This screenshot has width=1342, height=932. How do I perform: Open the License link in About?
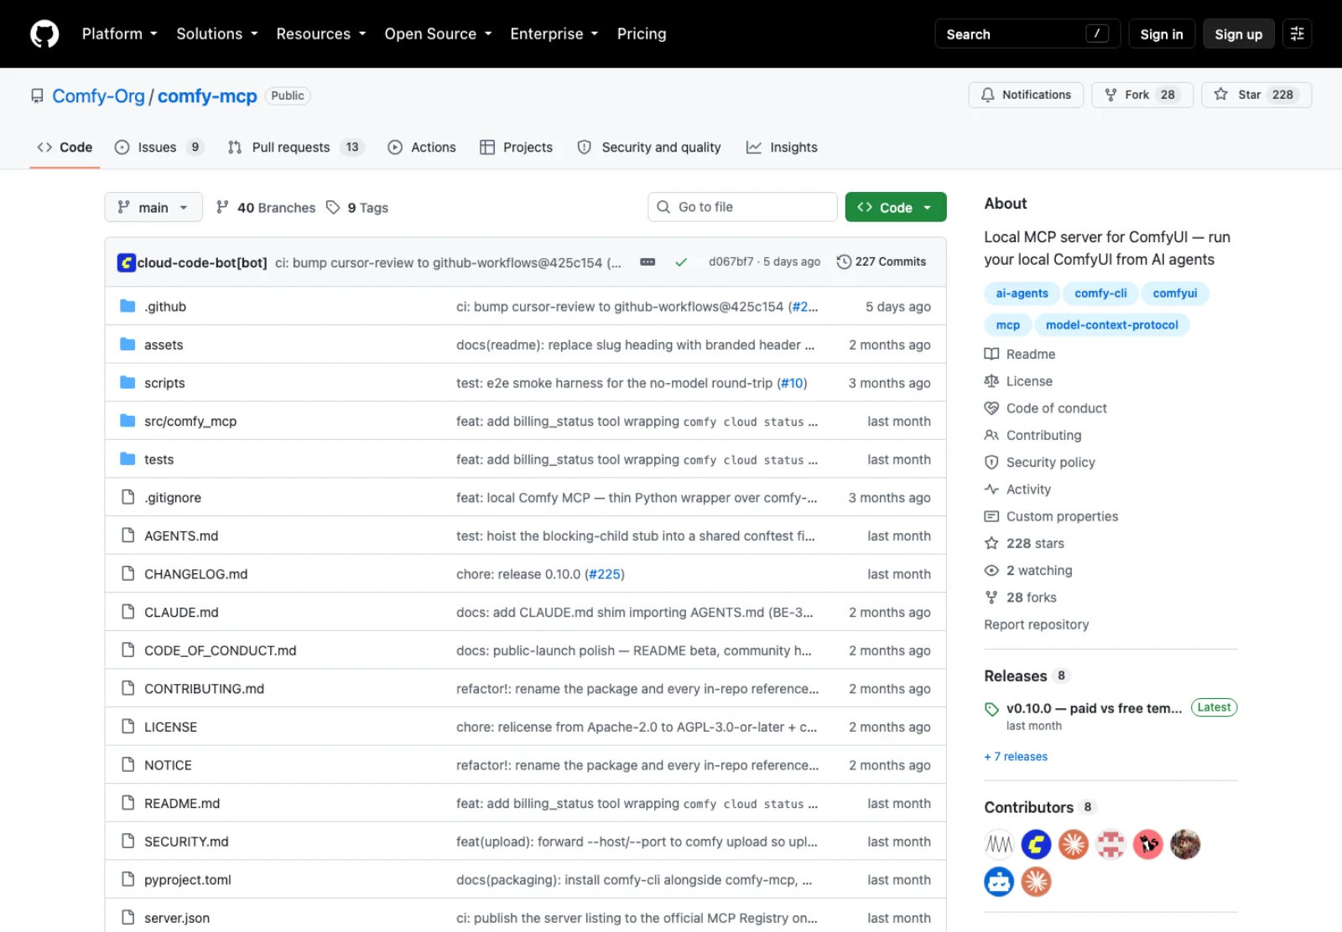pos(1018,381)
